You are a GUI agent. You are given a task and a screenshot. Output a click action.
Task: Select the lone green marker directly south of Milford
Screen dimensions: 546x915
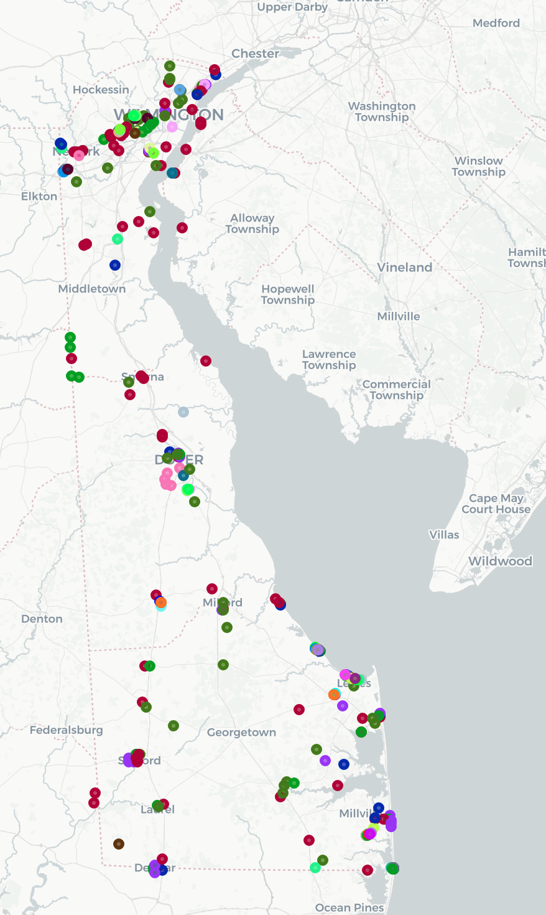click(x=223, y=665)
